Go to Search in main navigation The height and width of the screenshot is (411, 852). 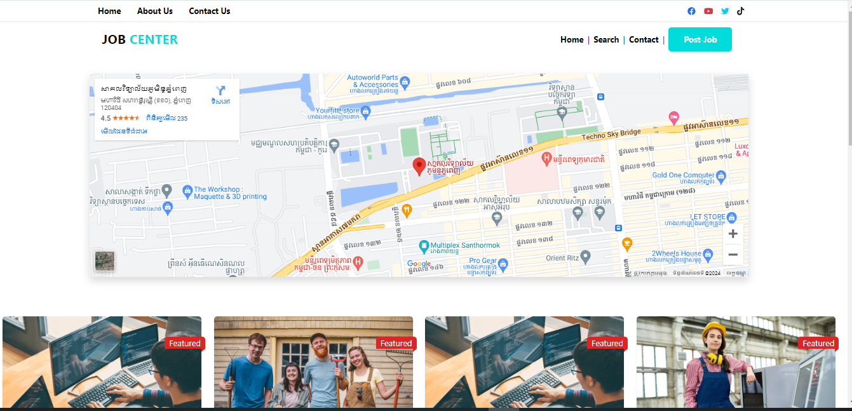point(605,39)
